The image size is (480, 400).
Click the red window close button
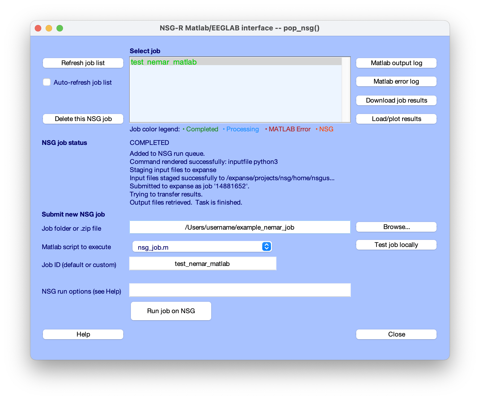[38, 28]
